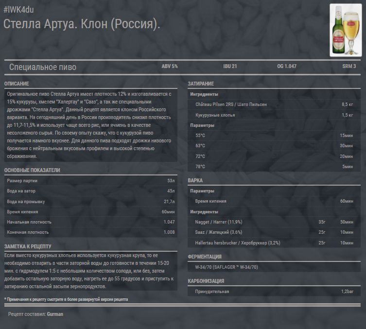Select the Saaz / Жатецкий (3,6%) hop
The height and width of the screenshot is (329, 366).
(219, 232)
